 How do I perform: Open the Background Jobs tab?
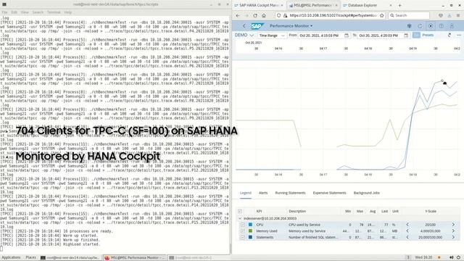[366, 193]
